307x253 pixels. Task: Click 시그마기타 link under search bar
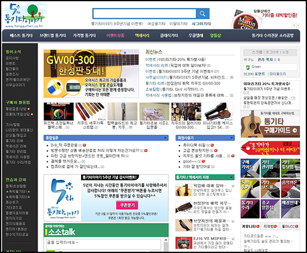[x=201, y=24]
